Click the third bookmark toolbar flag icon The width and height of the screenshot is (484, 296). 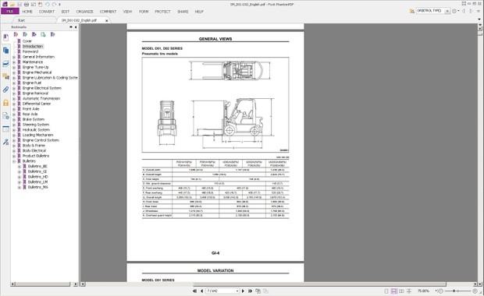point(34,34)
